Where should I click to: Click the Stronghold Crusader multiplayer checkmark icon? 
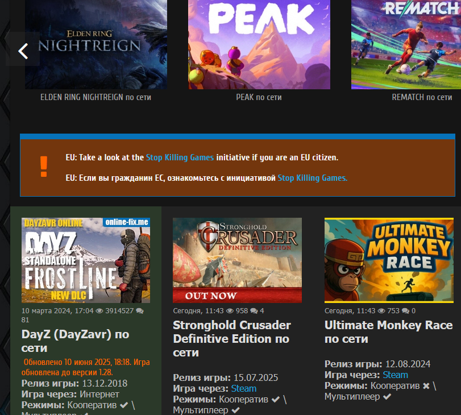tap(235, 410)
